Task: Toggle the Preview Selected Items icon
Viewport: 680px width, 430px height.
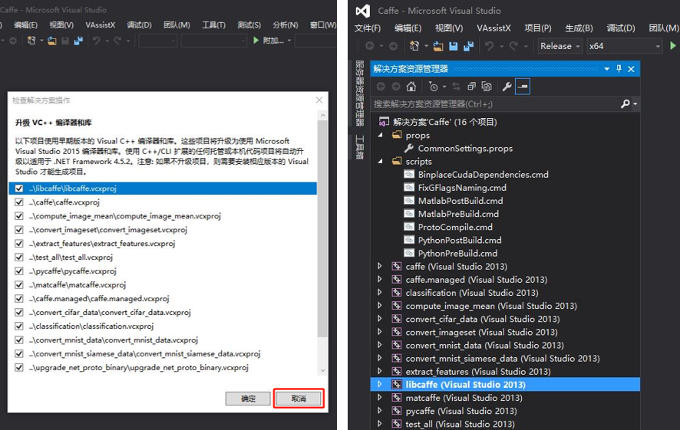Action: coord(523,87)
